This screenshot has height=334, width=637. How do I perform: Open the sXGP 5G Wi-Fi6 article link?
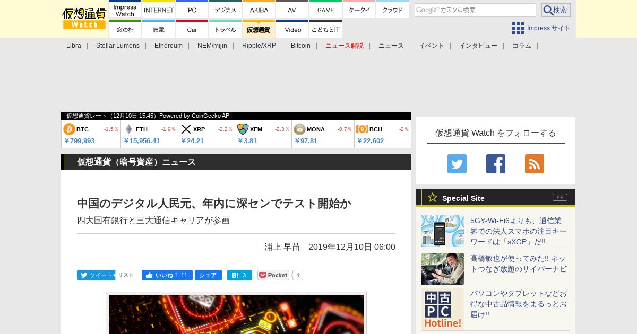[x=519, y=231]
